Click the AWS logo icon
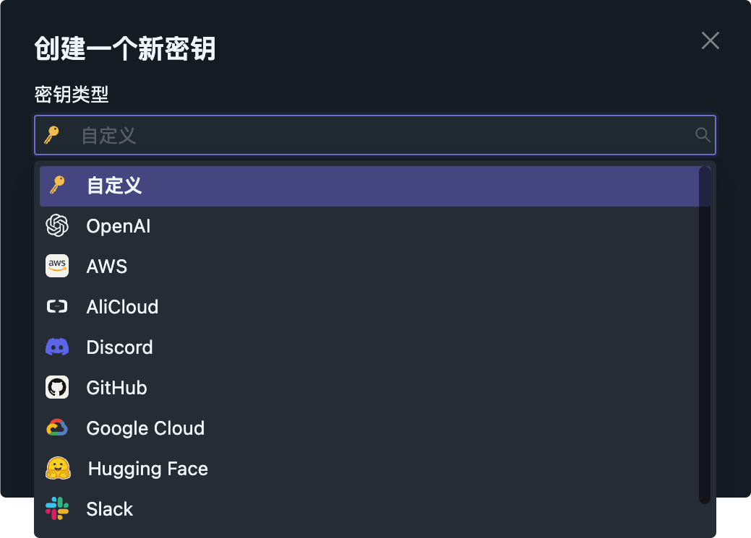This screenshot has height=538, width=751. pos(57,266)
